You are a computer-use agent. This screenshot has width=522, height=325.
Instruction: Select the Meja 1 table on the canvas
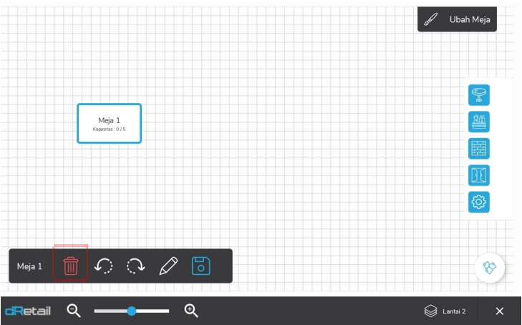click(x=109, y=123)
